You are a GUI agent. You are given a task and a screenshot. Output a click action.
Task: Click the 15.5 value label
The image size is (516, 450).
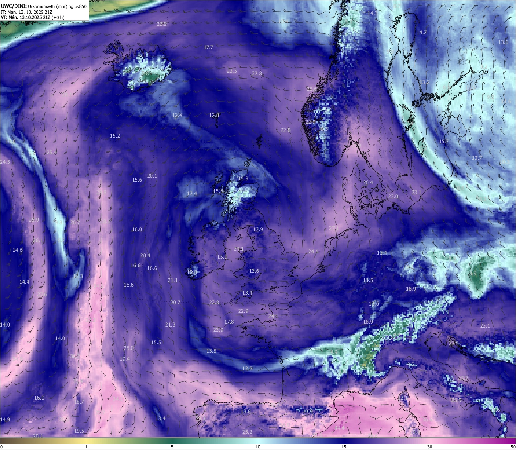pyautogui.click(x=156, y=342)
